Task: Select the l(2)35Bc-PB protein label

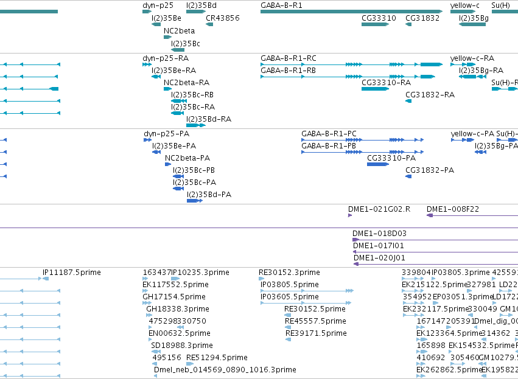Action: coord(194,171)
